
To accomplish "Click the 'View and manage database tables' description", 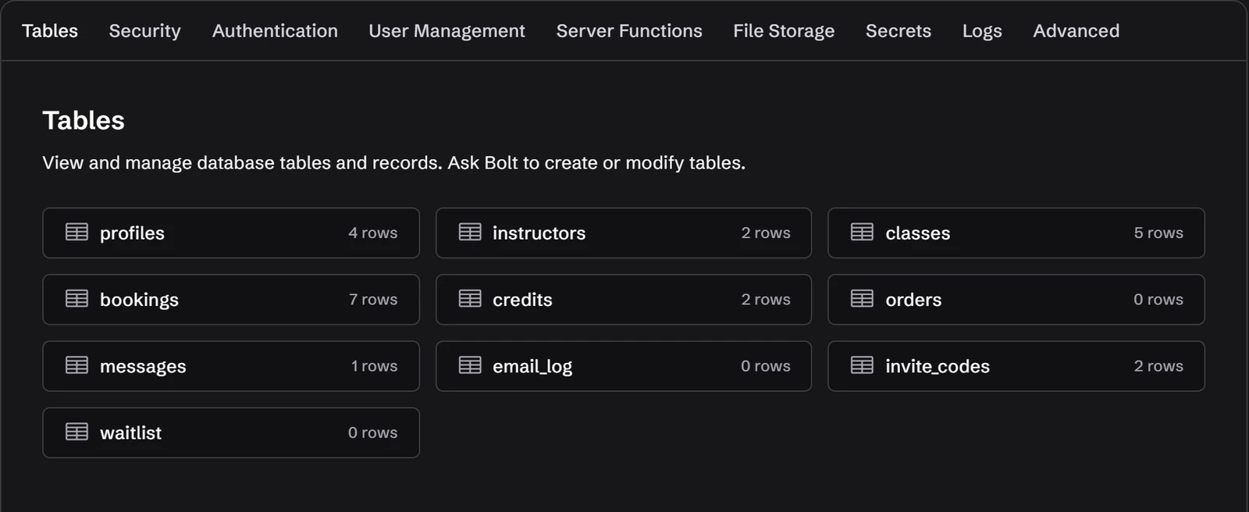I will pos(393,163).
